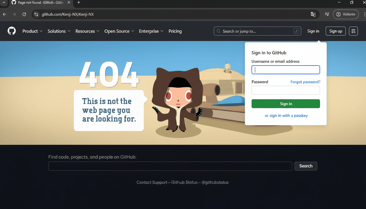Open the Forgot password link
Image resolution: width=366 pixels, height=209 pixels.
(x=305, y=82)
